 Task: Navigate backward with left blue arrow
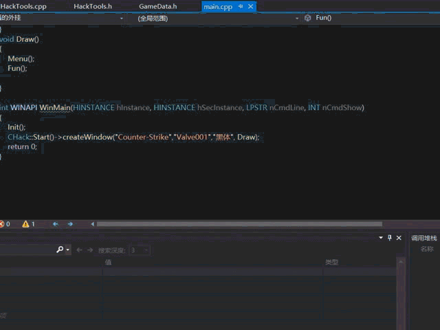[55, 224]
